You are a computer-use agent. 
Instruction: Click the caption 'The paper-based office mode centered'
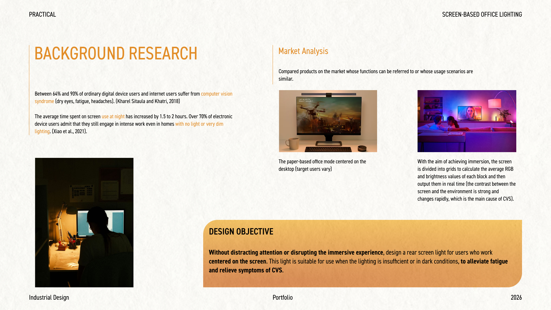(322, 165)
